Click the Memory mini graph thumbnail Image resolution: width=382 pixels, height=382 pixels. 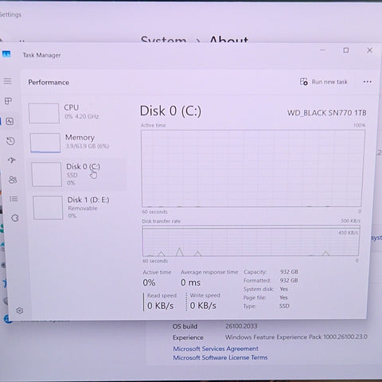click(x=45, y=142)
